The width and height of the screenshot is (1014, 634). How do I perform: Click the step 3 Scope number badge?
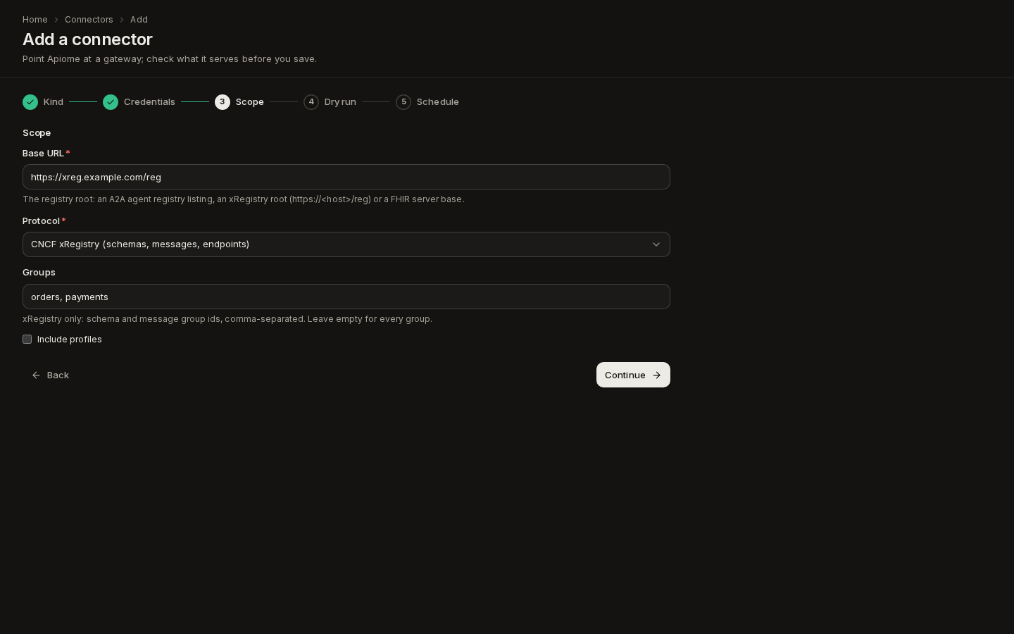click(x=223, y=102)
